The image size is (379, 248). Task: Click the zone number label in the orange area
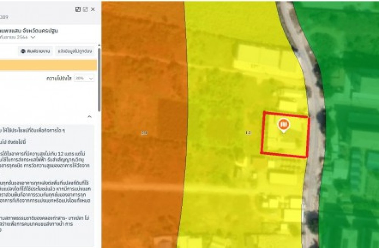coord(144,133)
